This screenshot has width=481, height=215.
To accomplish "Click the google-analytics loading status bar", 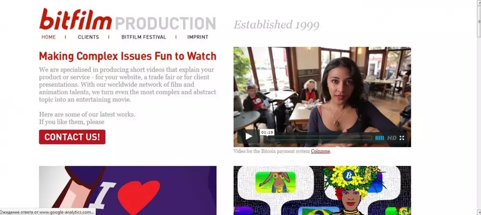I will tap(48, 212).
